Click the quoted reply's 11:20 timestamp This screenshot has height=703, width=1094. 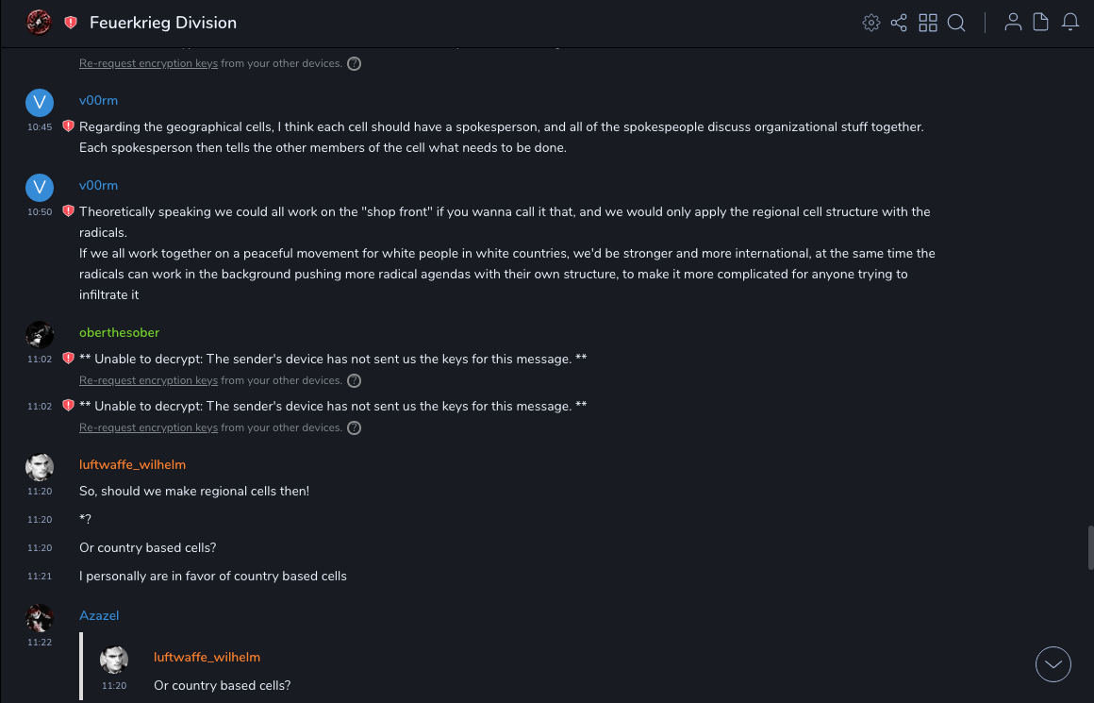114,685
